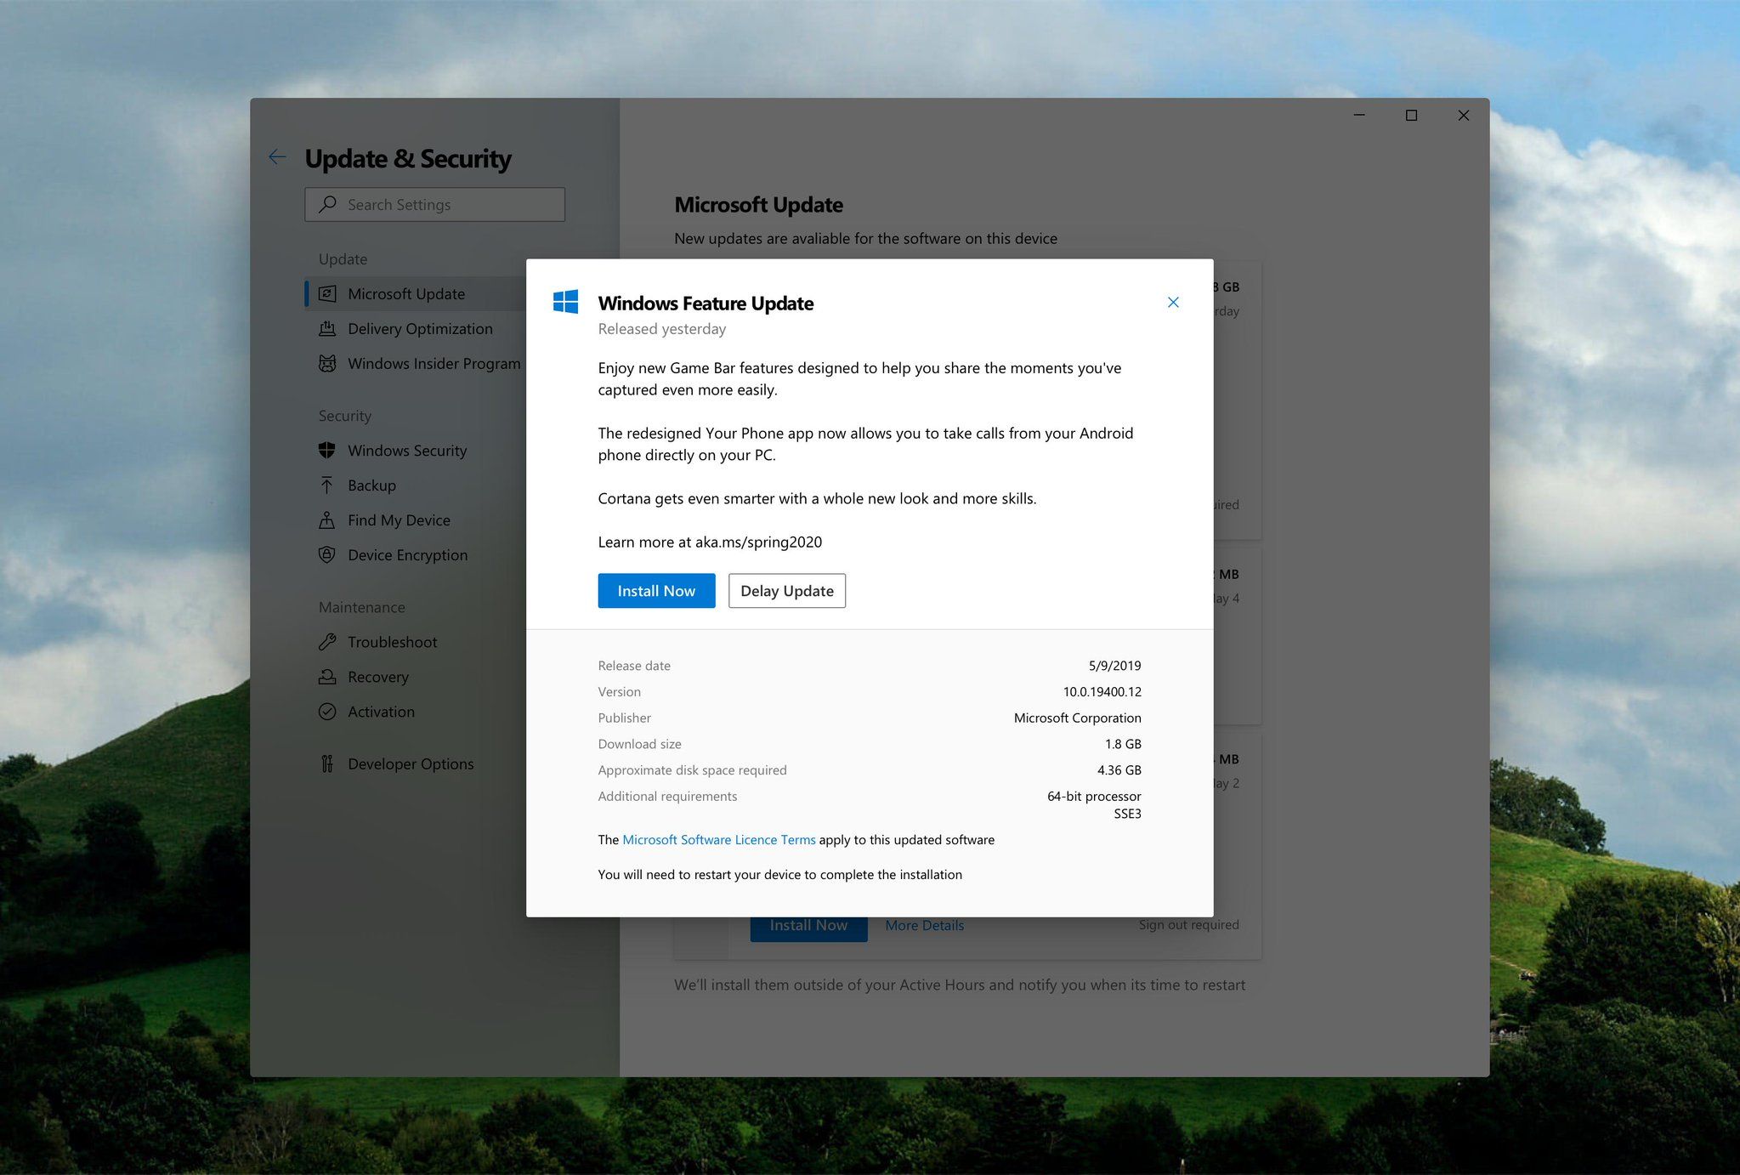Click the Windows Security shield icon
The height and width of the screenshot is (1175, 1740).
[x=327, y=450]
